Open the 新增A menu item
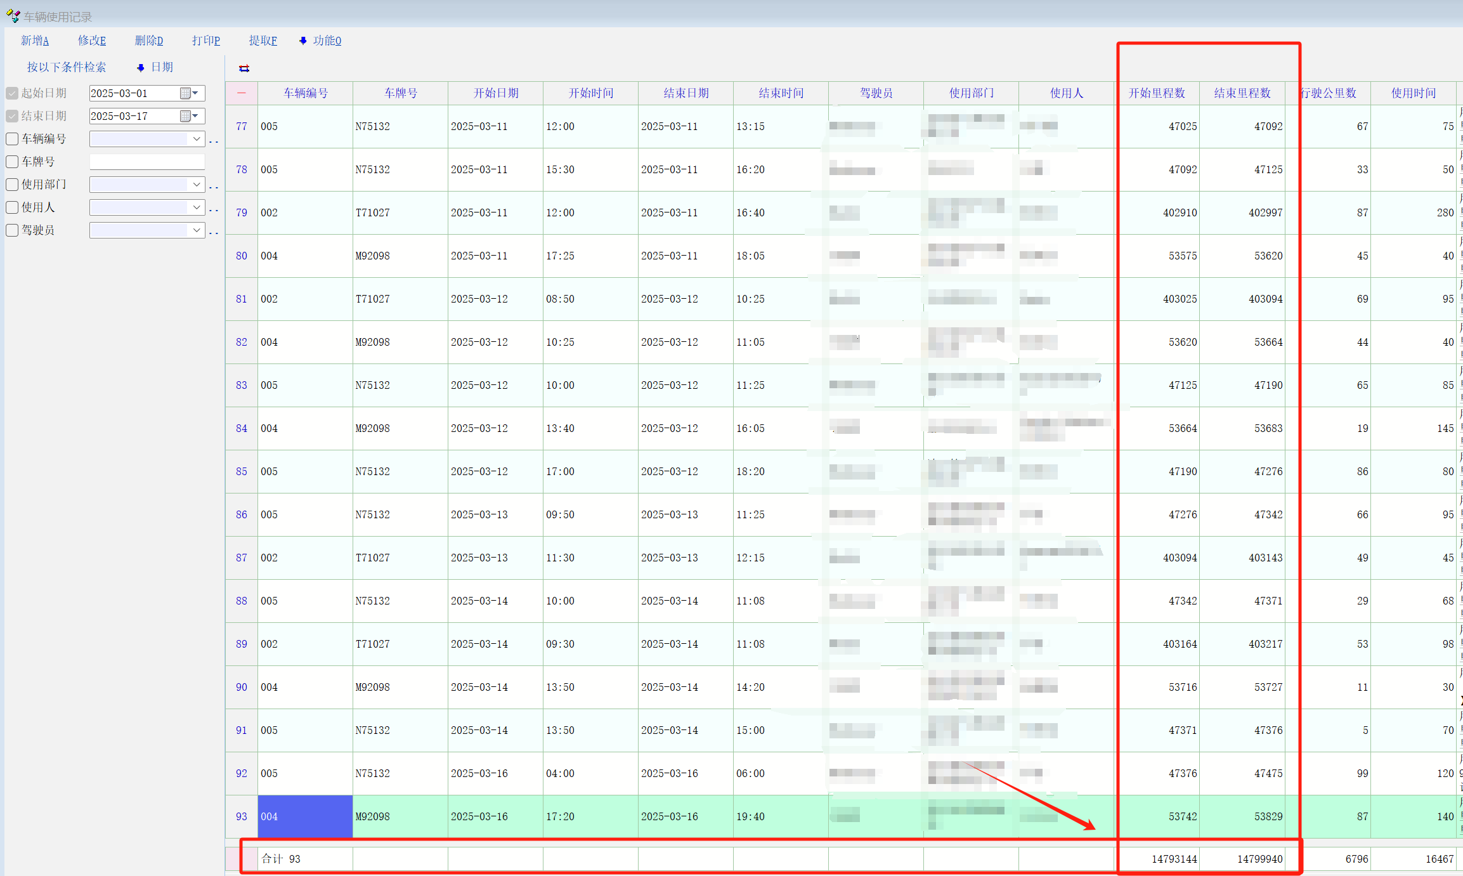Screen dimensions: 1463x876 pyautogui.click(x=35, y=41)
